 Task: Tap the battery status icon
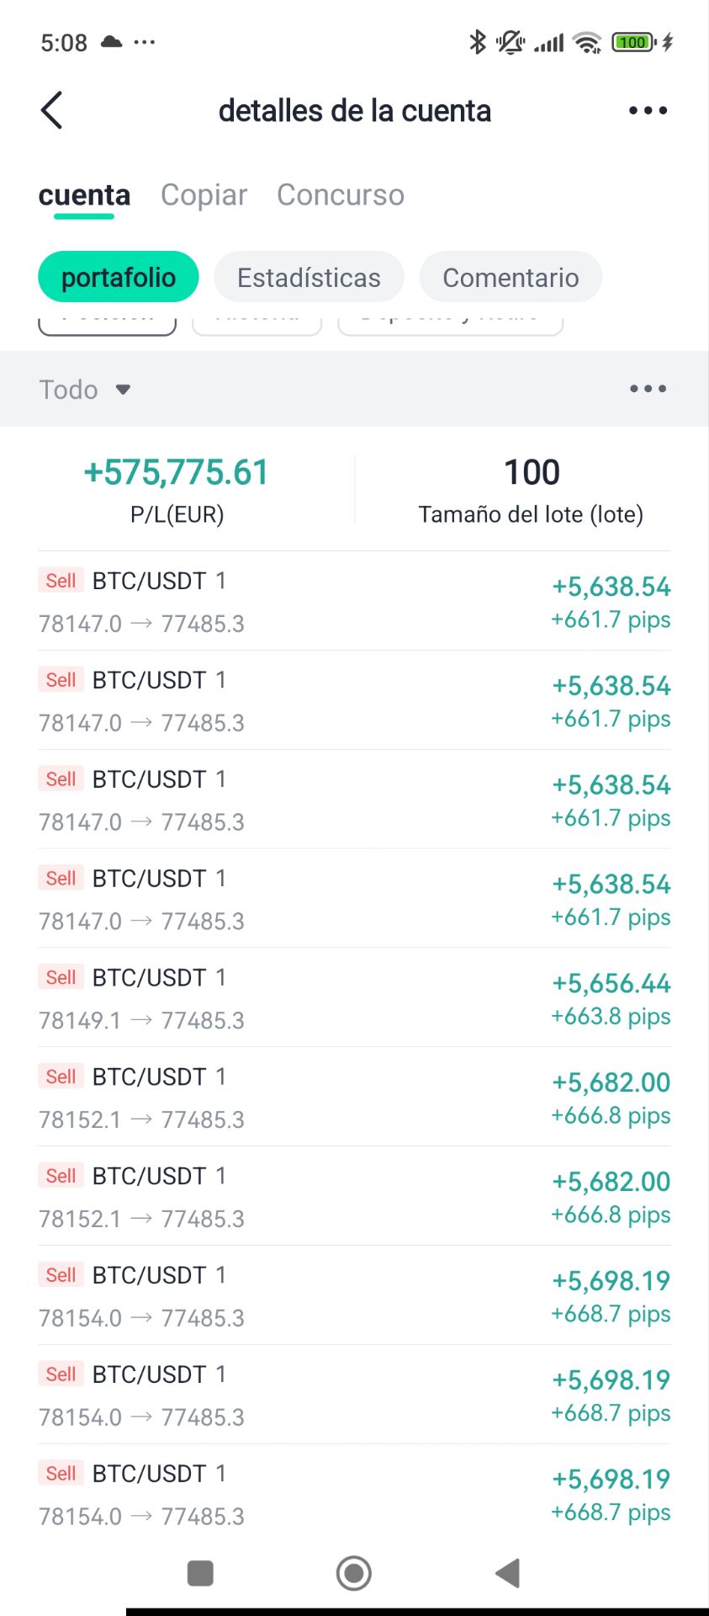[633, 42]
